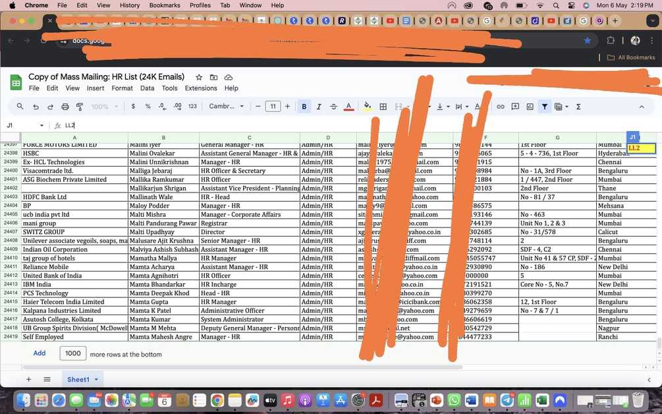The image size is (662, 414).
Task: Click Chrome bookmark star icon
Action: coord(588,41)
